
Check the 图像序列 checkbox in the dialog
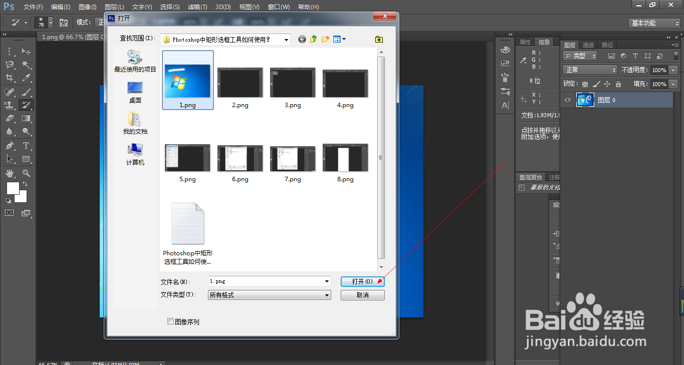pyautogui.click(x=171, y=321)
